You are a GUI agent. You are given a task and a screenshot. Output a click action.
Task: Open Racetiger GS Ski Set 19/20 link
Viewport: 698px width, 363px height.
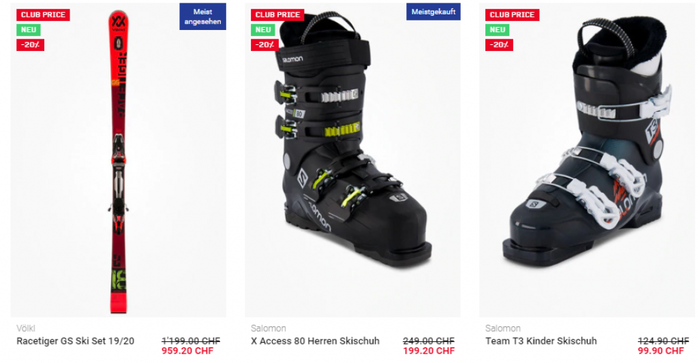point(75,341)
